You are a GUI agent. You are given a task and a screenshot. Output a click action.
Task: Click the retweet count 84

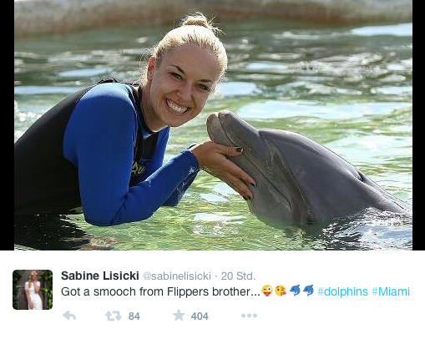tap(134, 316)
